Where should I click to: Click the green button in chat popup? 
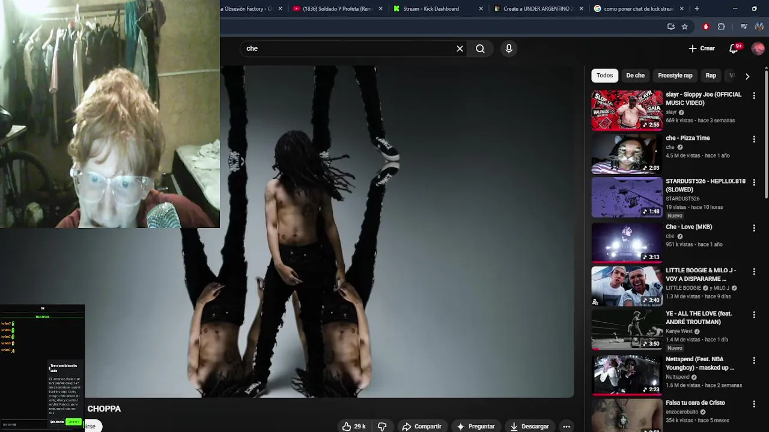coord(73,422)
